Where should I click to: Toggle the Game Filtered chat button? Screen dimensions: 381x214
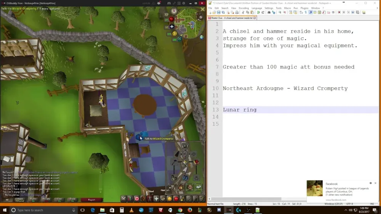point(20,200)
